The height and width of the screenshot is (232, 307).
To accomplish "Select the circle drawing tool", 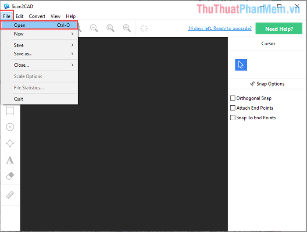I will [x=10, y=127].
